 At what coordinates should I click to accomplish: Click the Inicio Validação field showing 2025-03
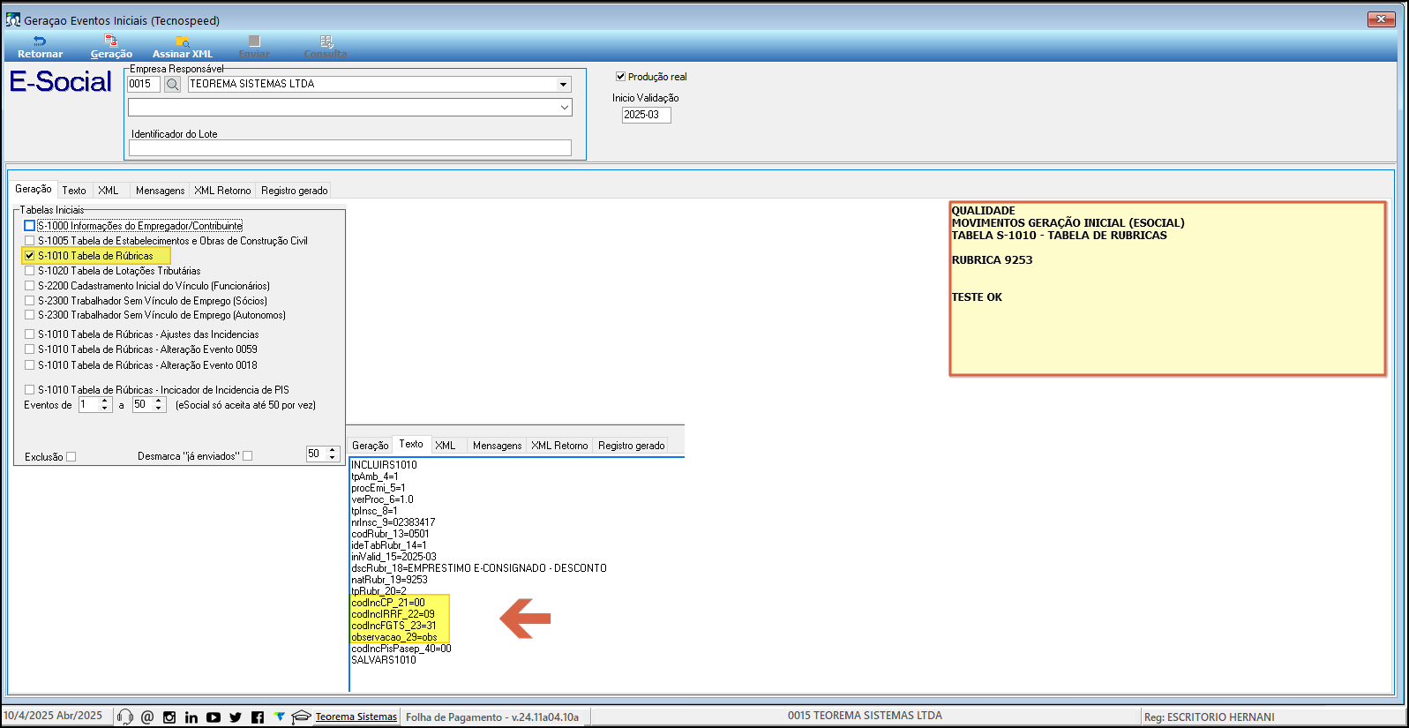(646, 115)
